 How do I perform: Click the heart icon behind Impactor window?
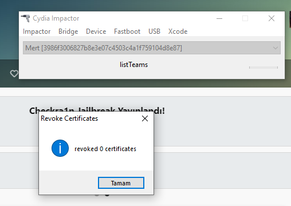click(x=14, y=73)
